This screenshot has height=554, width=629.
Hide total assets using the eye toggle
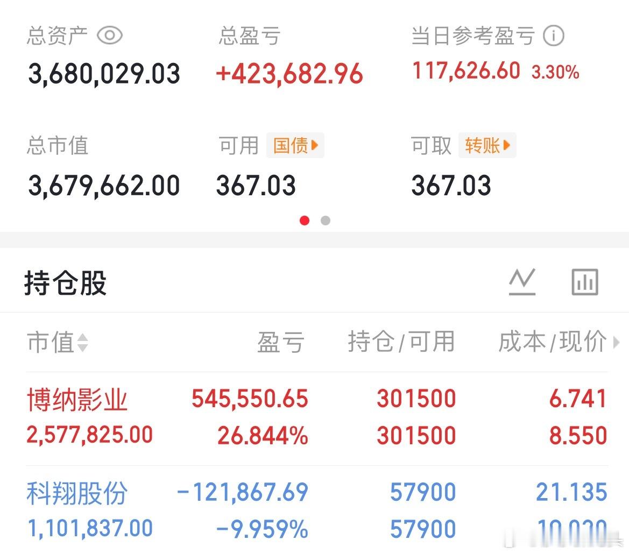[x=110, y=35]
